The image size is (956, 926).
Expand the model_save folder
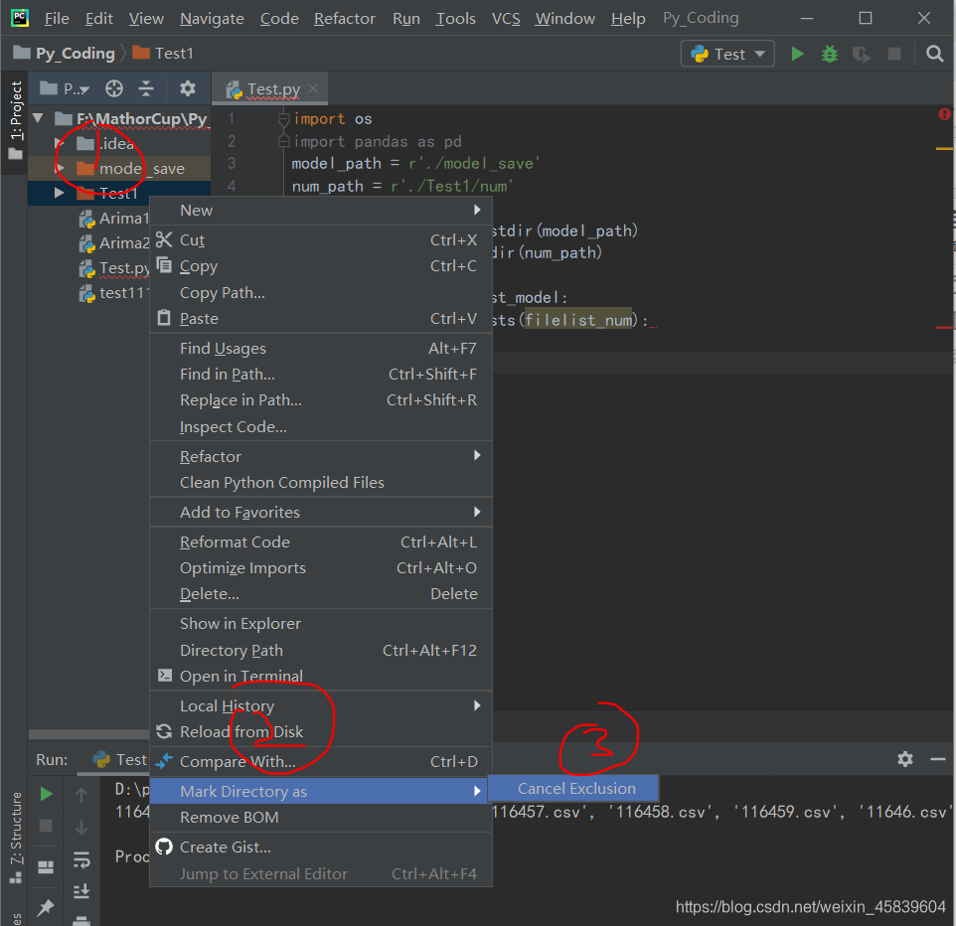click(x=60, y=168)
